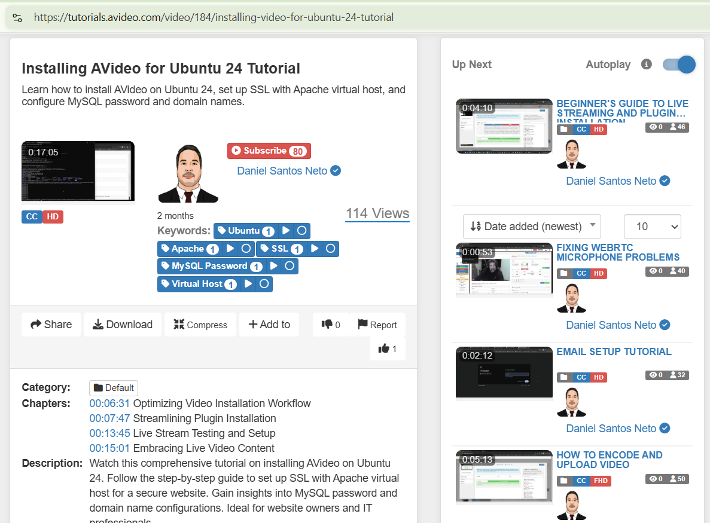Jump to chapter 00:06:31
This screenshot has width=710, height=523.
pyautogui.click(x=109, y=403)
